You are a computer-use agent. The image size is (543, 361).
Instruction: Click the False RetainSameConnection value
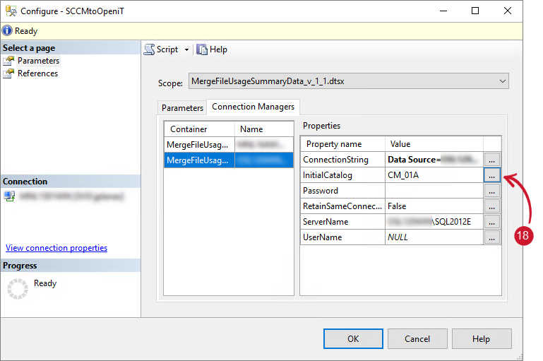(x=434, y=206)
